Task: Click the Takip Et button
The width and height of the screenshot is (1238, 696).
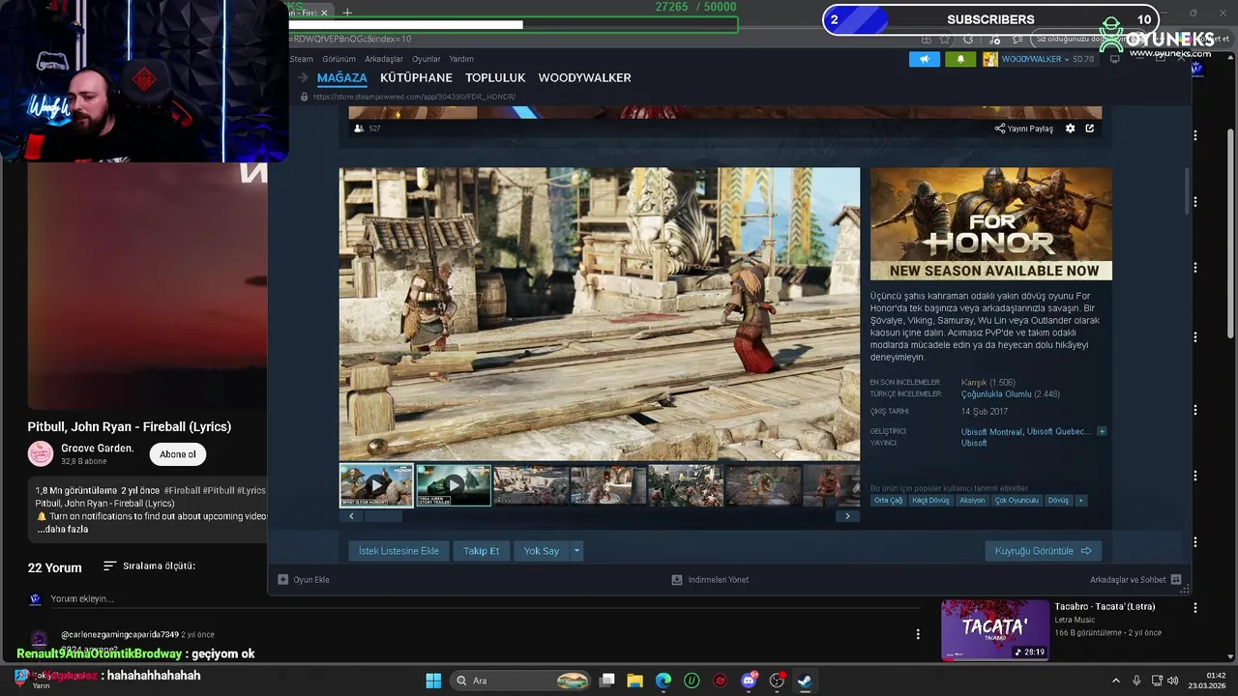Action: (x=481, y=551)
